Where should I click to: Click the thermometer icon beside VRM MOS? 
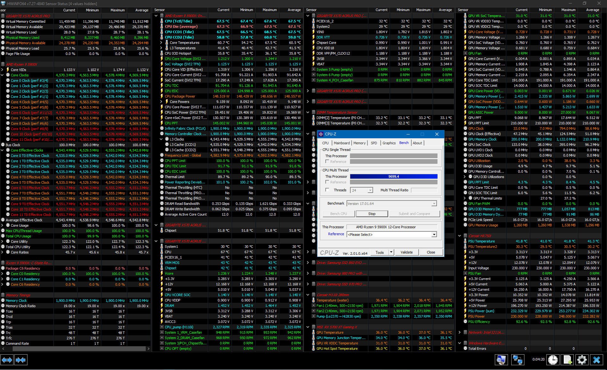pyautogui.click(x=162, y=263)
